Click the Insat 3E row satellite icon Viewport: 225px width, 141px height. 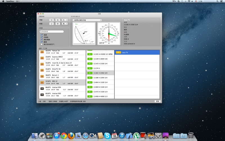[x=42, y=64]
